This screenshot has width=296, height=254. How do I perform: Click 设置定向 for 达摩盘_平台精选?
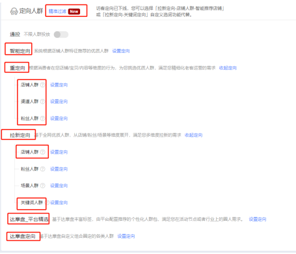258,219
